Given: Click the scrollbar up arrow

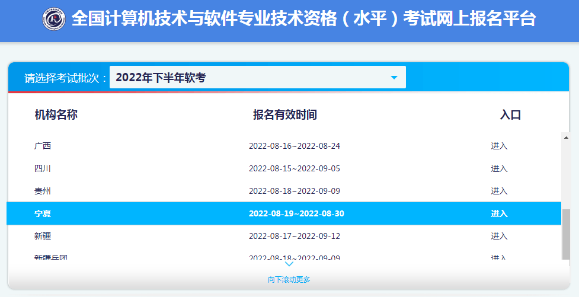Looking at the screenshot, I should pos(566,137).
